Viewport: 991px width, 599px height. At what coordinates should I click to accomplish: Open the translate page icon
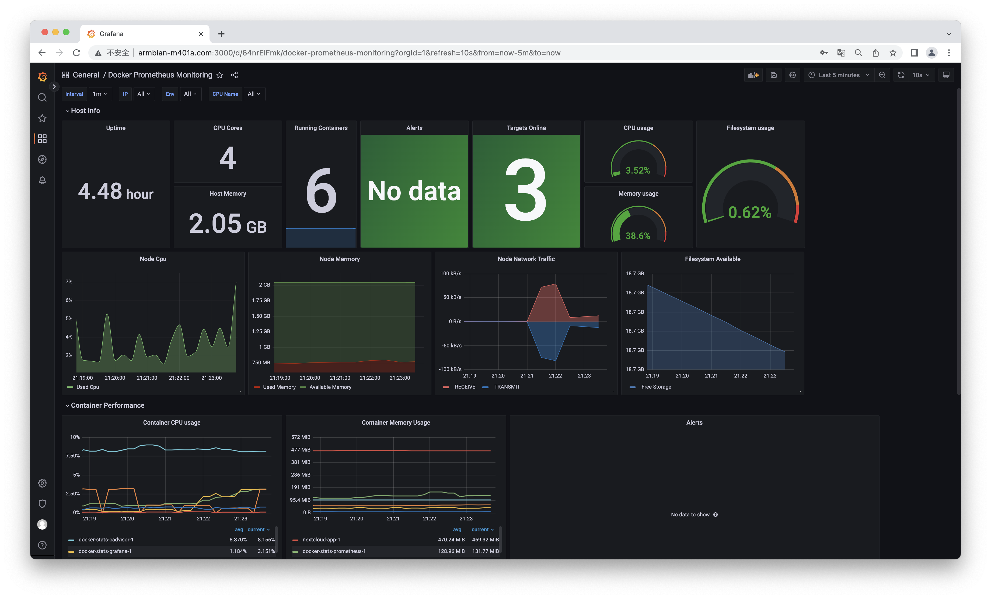click(x=841, y=53)
